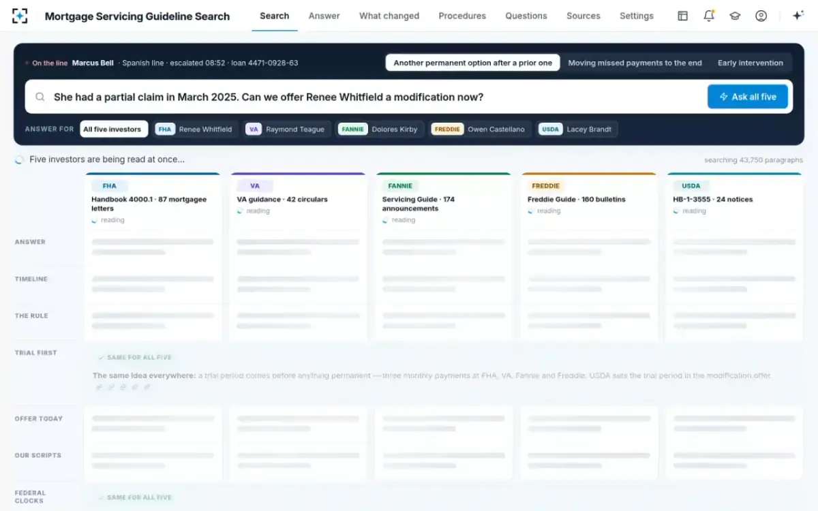
Task: Click the USDA badge beside Lacey Brandt
Action: click(x=550, y=129)
